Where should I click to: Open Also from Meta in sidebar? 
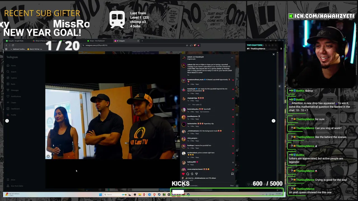[15, 186]
